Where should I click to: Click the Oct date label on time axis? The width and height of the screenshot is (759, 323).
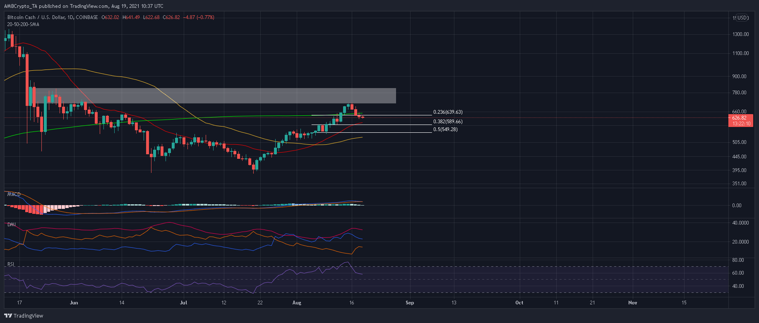[519, 303]
